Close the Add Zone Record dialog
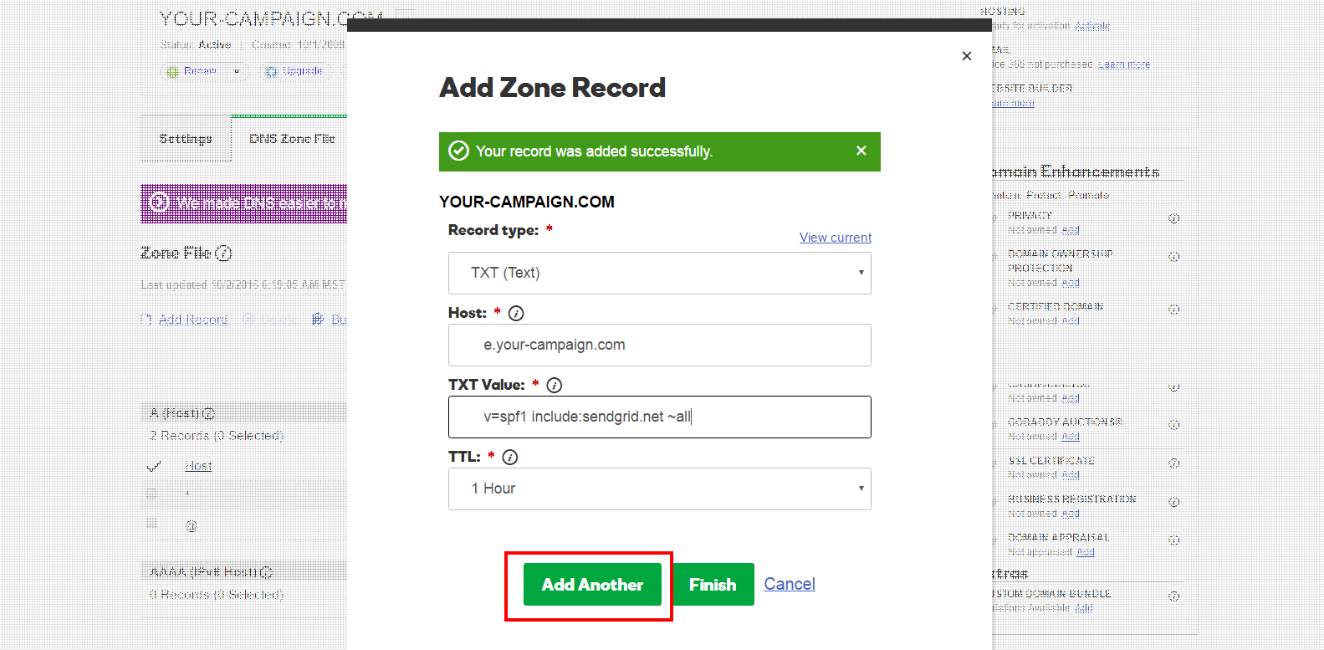The height and width of the screenshot is (650, 1324). click(967, 56)
